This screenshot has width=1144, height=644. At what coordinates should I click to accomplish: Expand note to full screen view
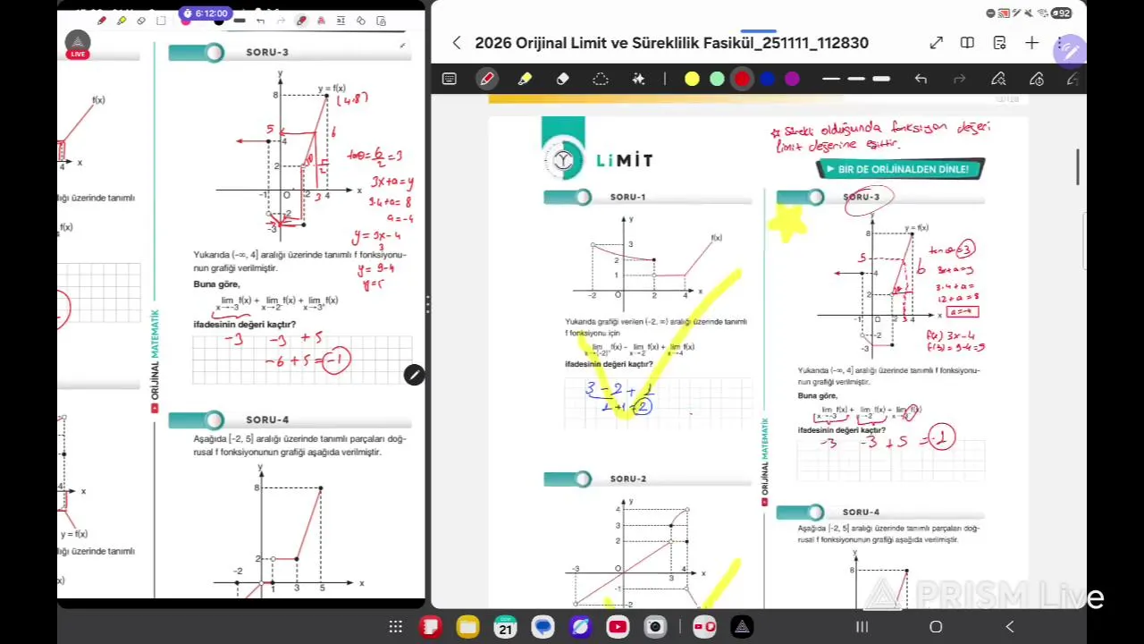[x=936, y=43]
